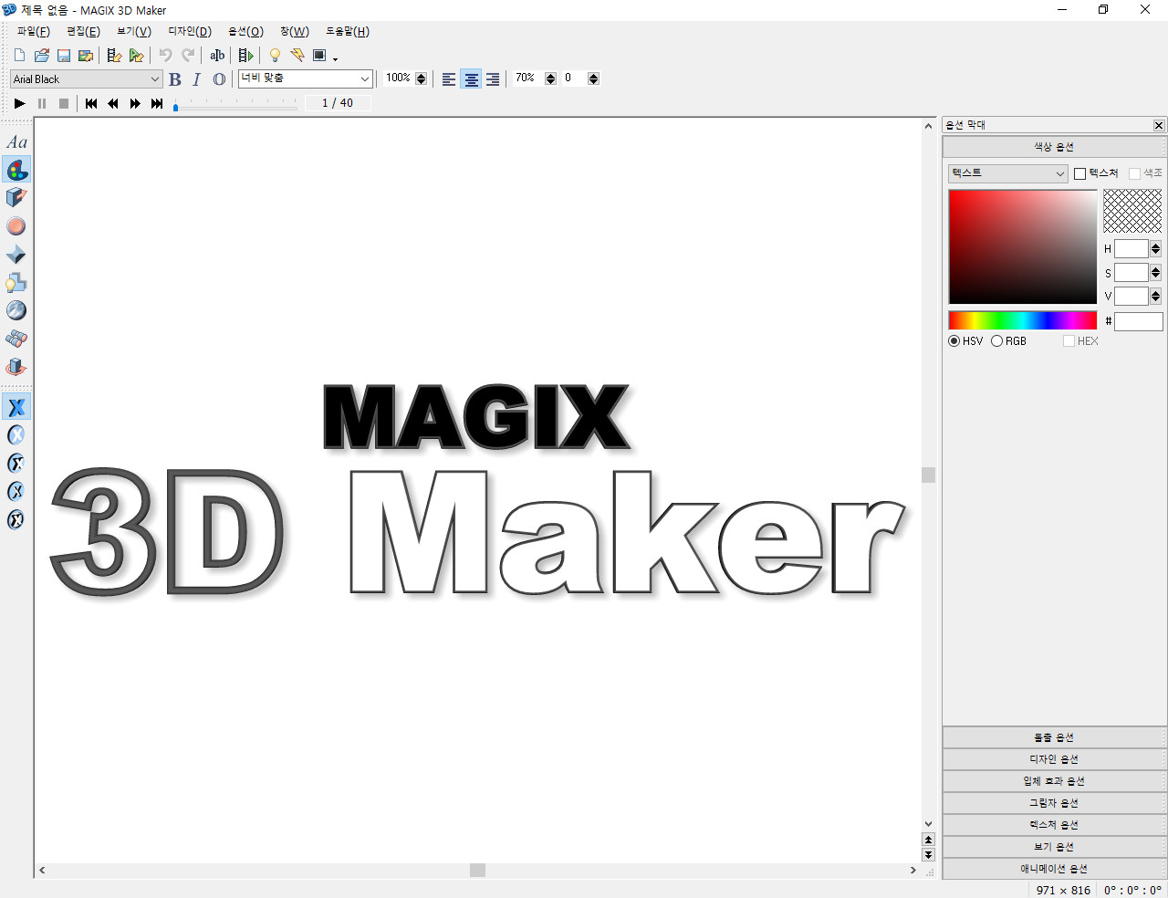The height and width of the screenshot is (898, 1168).
Task: Click the stacked cylinders view icon in the sidebar
Action: click(16, 339)
